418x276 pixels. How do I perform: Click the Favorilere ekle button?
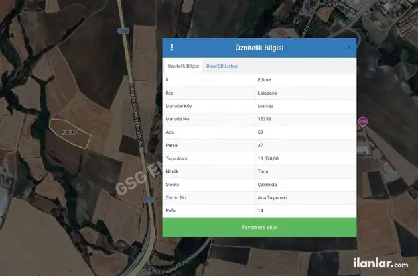[x=259, y=227]
